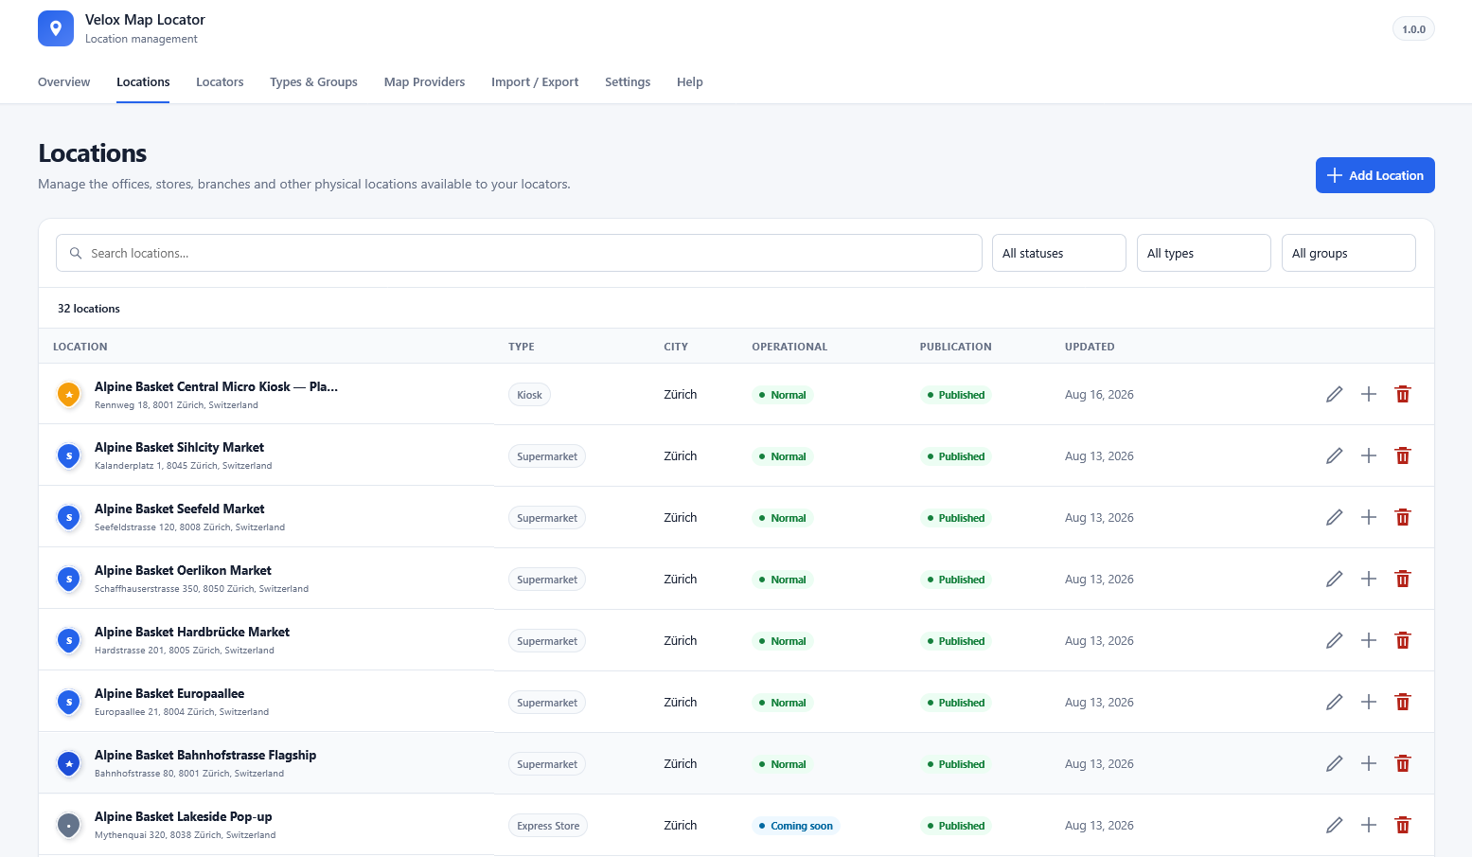This screenshot has height=857, width=1472.
Task: Delete Alpine Basket Europaallee location
Action: tap(1403, 702)
